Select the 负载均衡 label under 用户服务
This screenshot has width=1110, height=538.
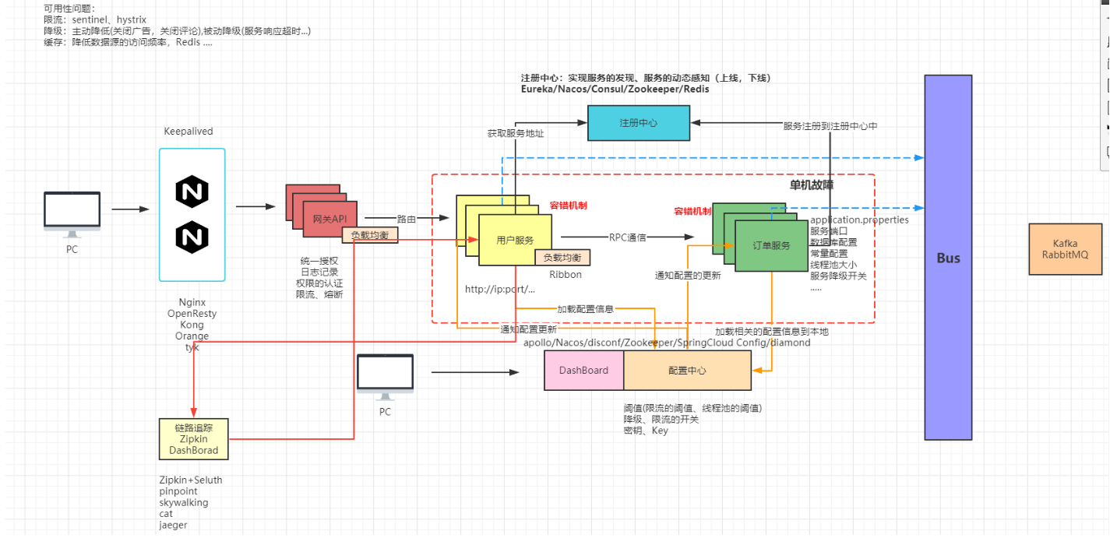point(562,257)
